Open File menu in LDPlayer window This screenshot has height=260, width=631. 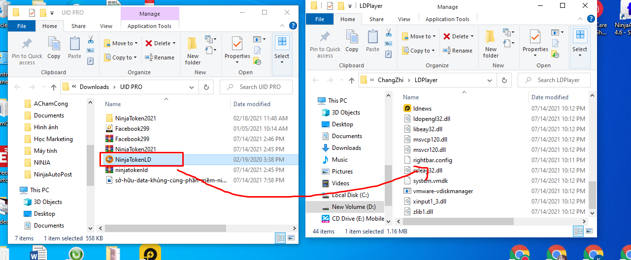[320, 19]
